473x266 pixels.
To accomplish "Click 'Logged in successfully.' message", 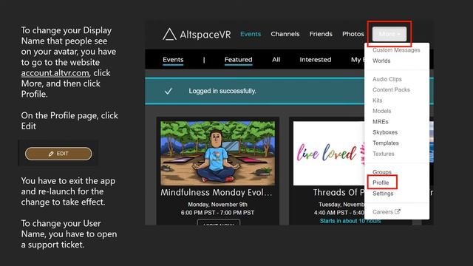I will [222, 91].
